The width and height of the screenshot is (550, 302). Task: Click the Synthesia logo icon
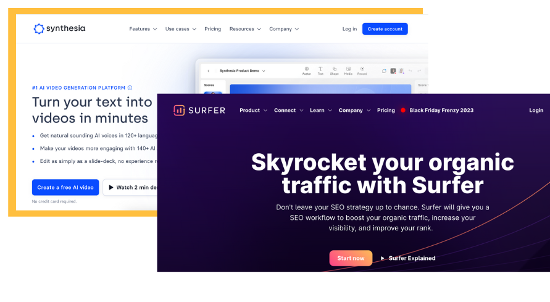pos(39,29)
